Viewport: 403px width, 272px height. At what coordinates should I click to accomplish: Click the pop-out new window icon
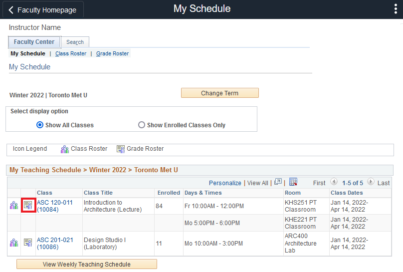pos(278,183)
